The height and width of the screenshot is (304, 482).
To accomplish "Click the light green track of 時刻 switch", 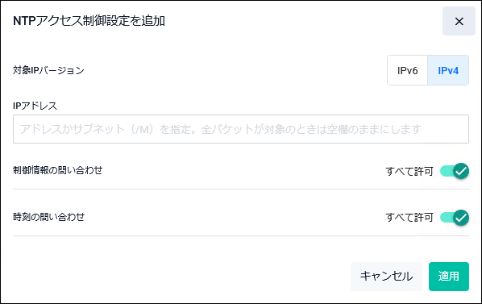I will click(447, 218).
